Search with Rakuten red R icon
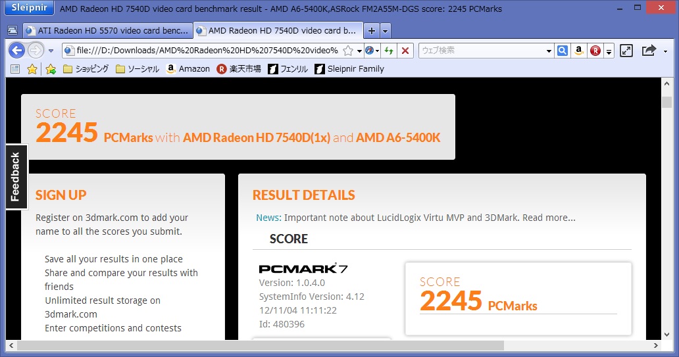Image resolution: width=679 pixels, height=357 pixels. point(595,51)
